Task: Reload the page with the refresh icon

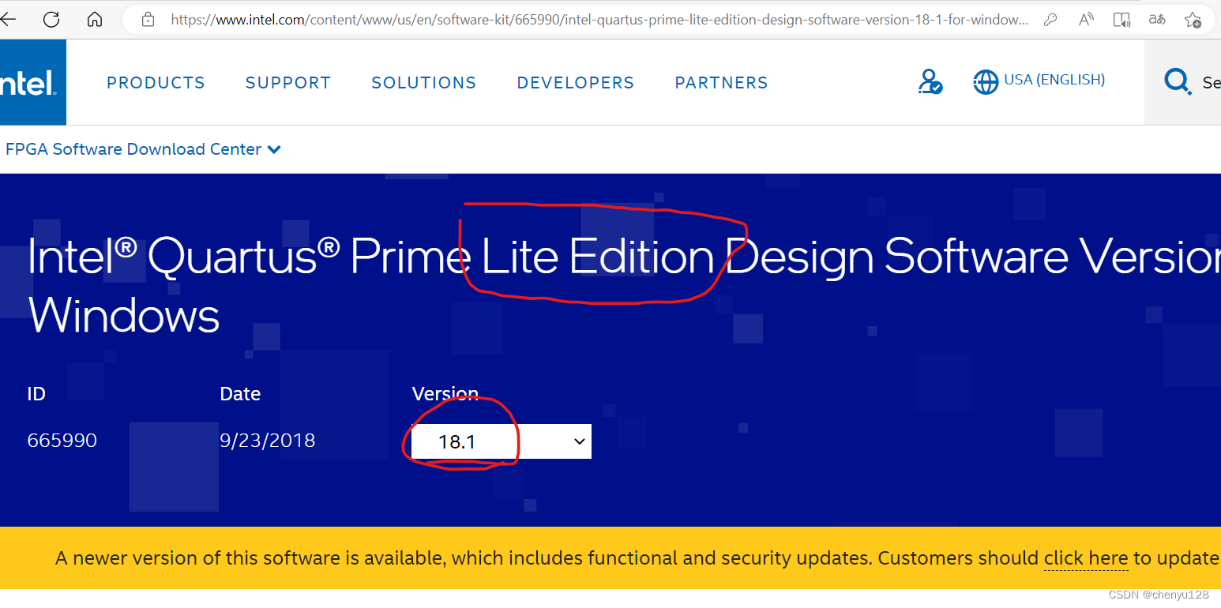Action: tap(51, 20)
